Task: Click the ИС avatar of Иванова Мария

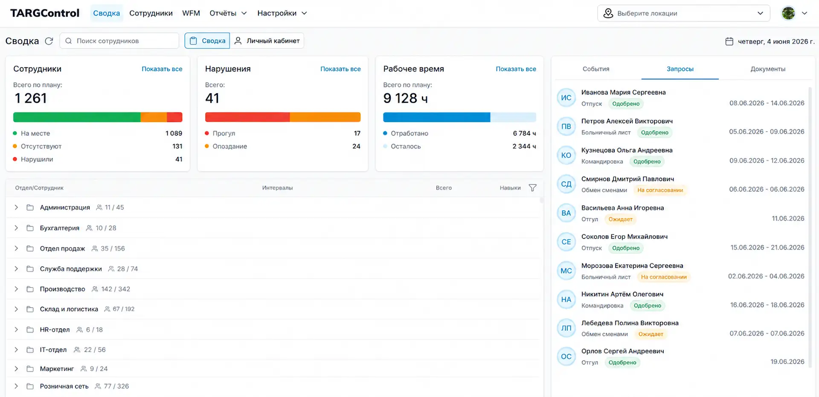Action: (566, 98)
